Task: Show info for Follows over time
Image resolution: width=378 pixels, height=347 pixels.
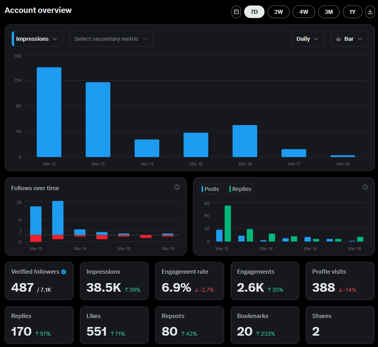Action: pyautogui.click(x=177, y=187)
